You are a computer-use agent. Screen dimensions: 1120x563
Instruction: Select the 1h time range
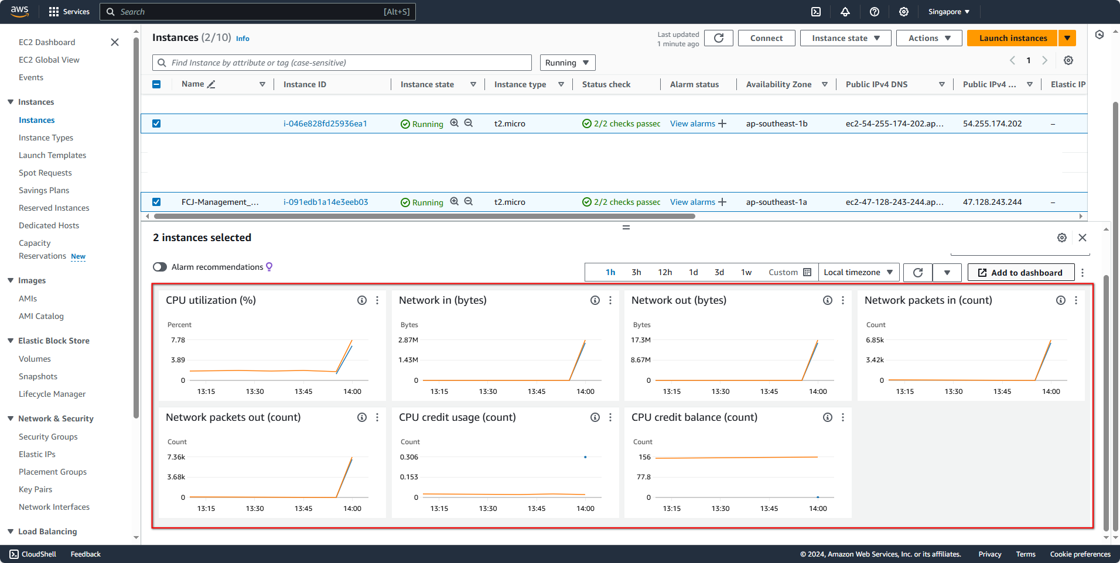[610, 272]
